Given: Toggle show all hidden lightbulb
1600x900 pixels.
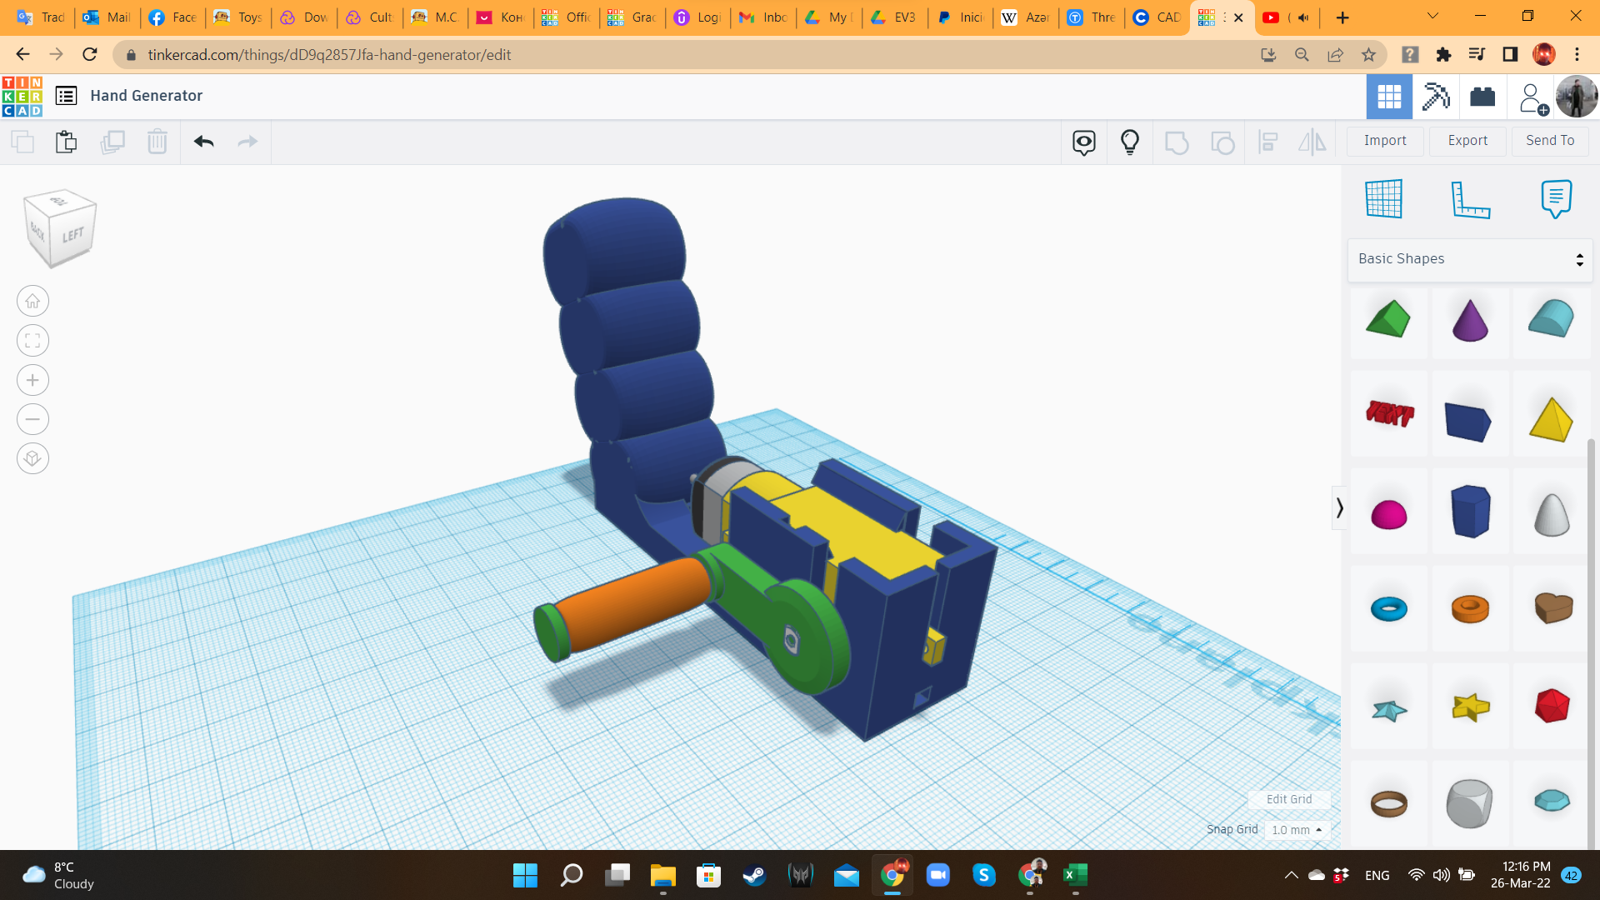Looking at the screenshot, I should pos(1129,142).
